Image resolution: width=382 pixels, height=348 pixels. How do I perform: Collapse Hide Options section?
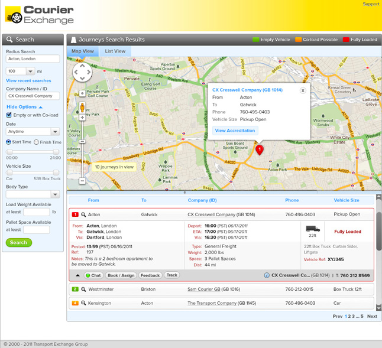pyautogui.click(x=24, y=107)
